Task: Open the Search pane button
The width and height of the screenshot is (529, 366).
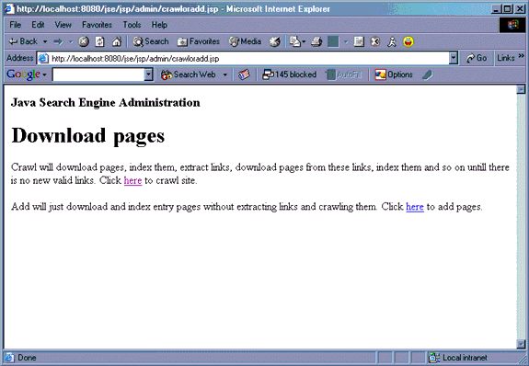Action: coord(151,41)
